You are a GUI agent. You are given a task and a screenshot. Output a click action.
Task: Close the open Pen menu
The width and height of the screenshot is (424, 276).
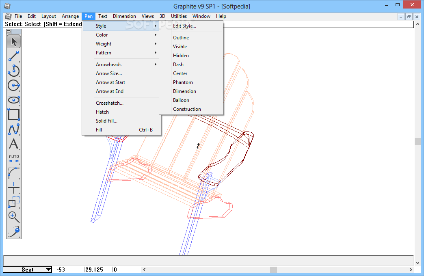89,16
